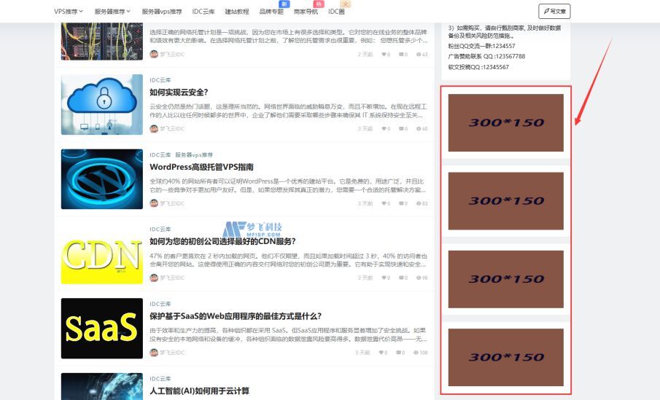Click 3 天前 date on 如何实现云安全 row
The width and height of the screenshot is (660, 400).
[365, 129]
